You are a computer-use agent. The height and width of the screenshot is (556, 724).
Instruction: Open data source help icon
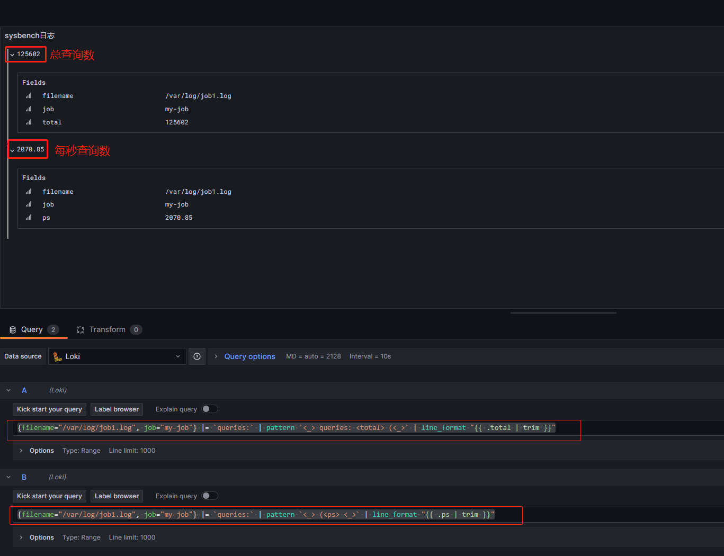click(x=197, y=356)
